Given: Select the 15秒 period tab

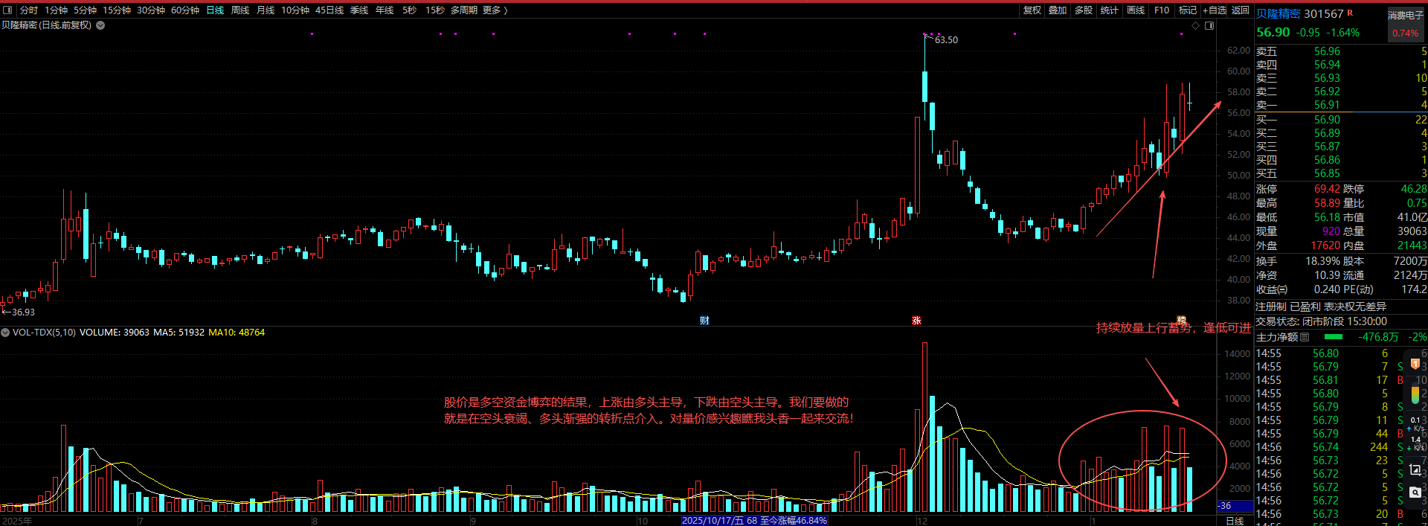Looking at the screenshot, I should tap(435, 10).
